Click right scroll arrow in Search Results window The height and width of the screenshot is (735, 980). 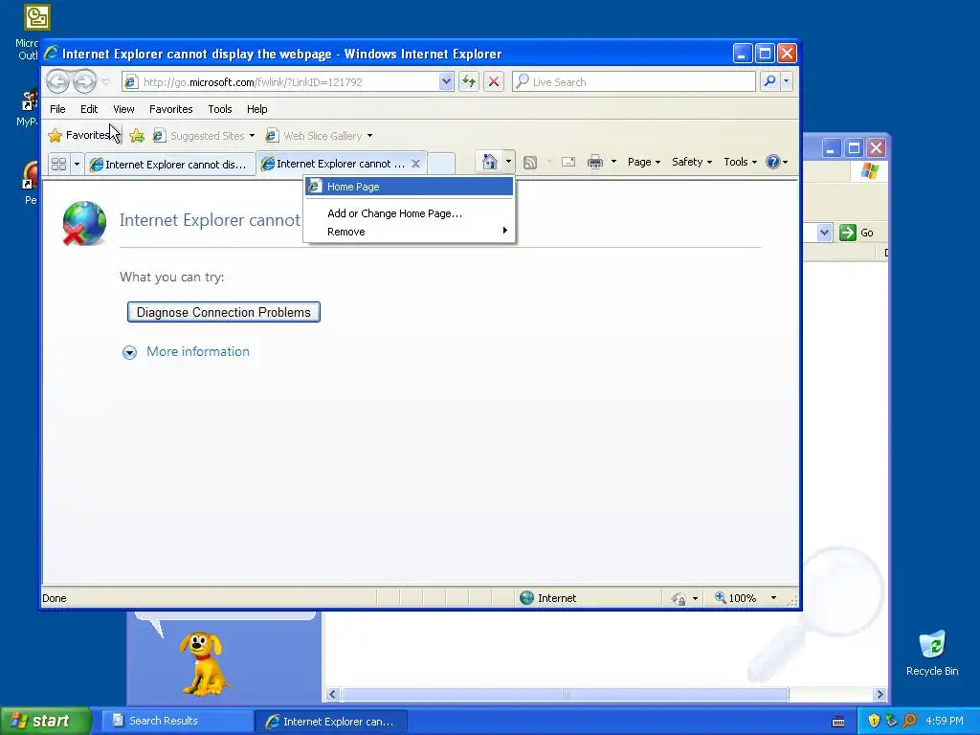click(x=880, y=695)
